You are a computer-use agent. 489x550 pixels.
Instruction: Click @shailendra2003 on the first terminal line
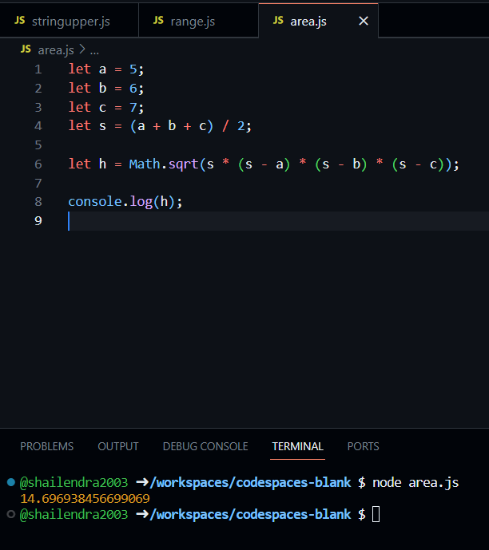74,483
